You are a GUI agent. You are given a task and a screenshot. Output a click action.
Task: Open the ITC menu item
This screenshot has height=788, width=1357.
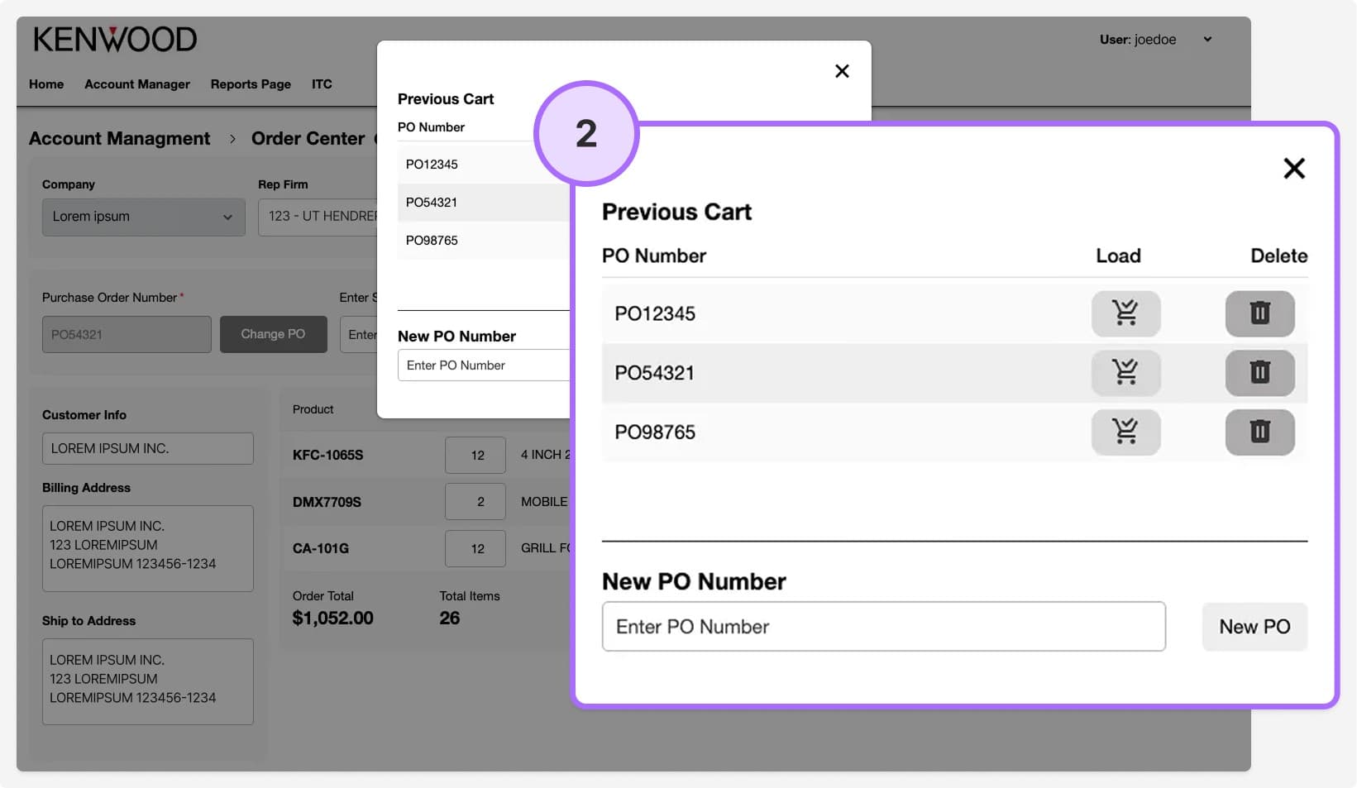point(322,84)
